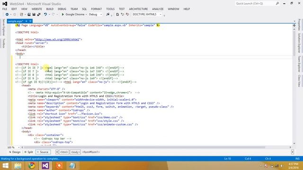Open the DEBUG menu

(x=62, y=9)
